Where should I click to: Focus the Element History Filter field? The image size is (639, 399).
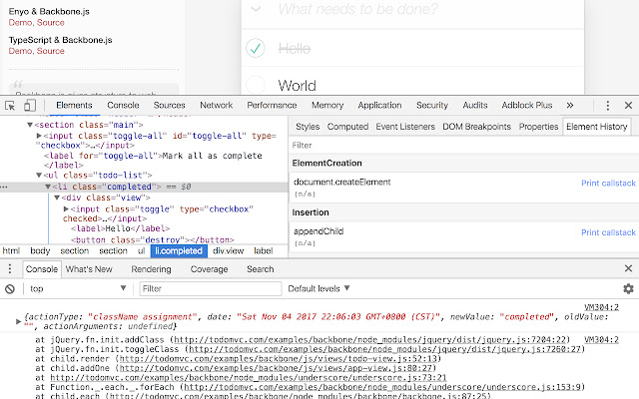pyautogui.click(x=463, y=146)
